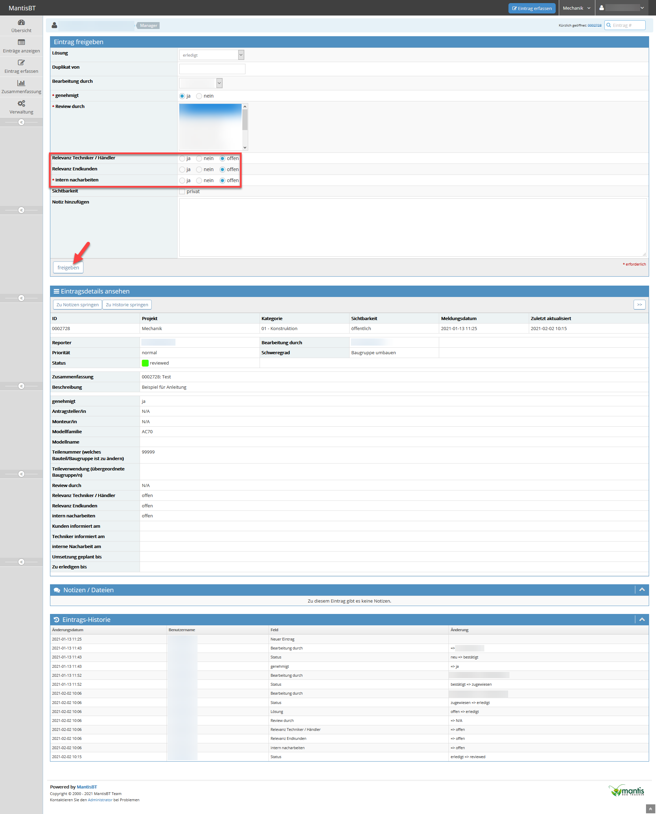
Task: Open the Bearbeitung durch dropdown
Action: pos(201,83)
